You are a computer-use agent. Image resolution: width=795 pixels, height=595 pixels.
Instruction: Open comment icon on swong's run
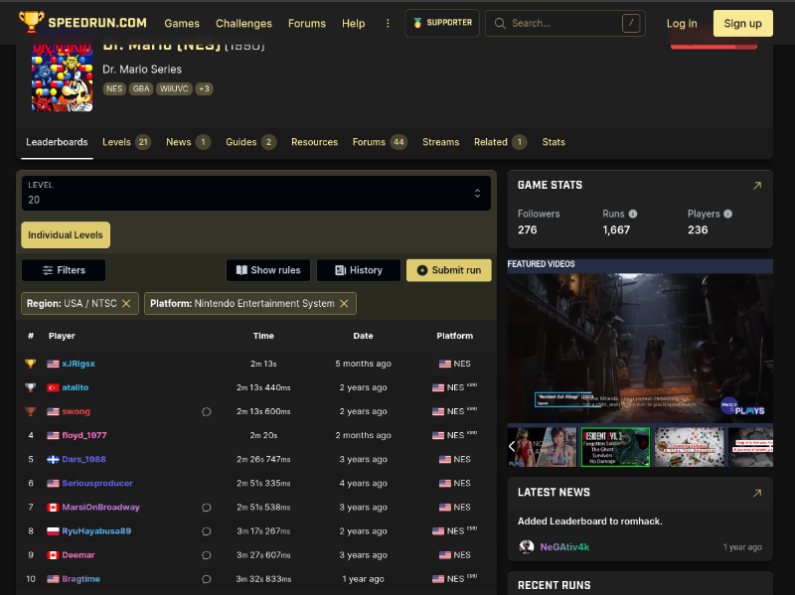click(x=207, y=411)
